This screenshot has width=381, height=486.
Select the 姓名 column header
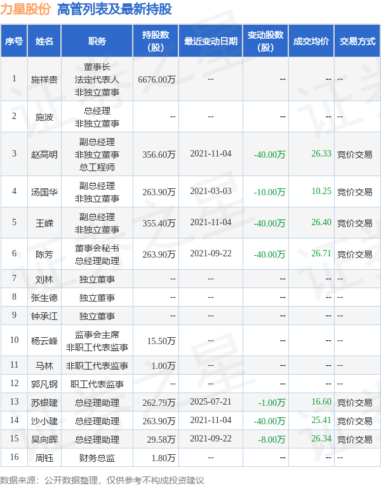[x=44, y=41]
